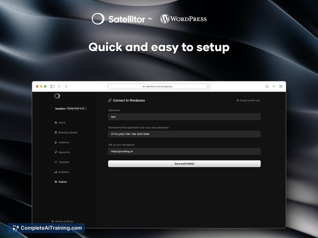The image size is (318, 238).
Task: Reload the page with the refresh icon
Action: [x=208, y=86]
